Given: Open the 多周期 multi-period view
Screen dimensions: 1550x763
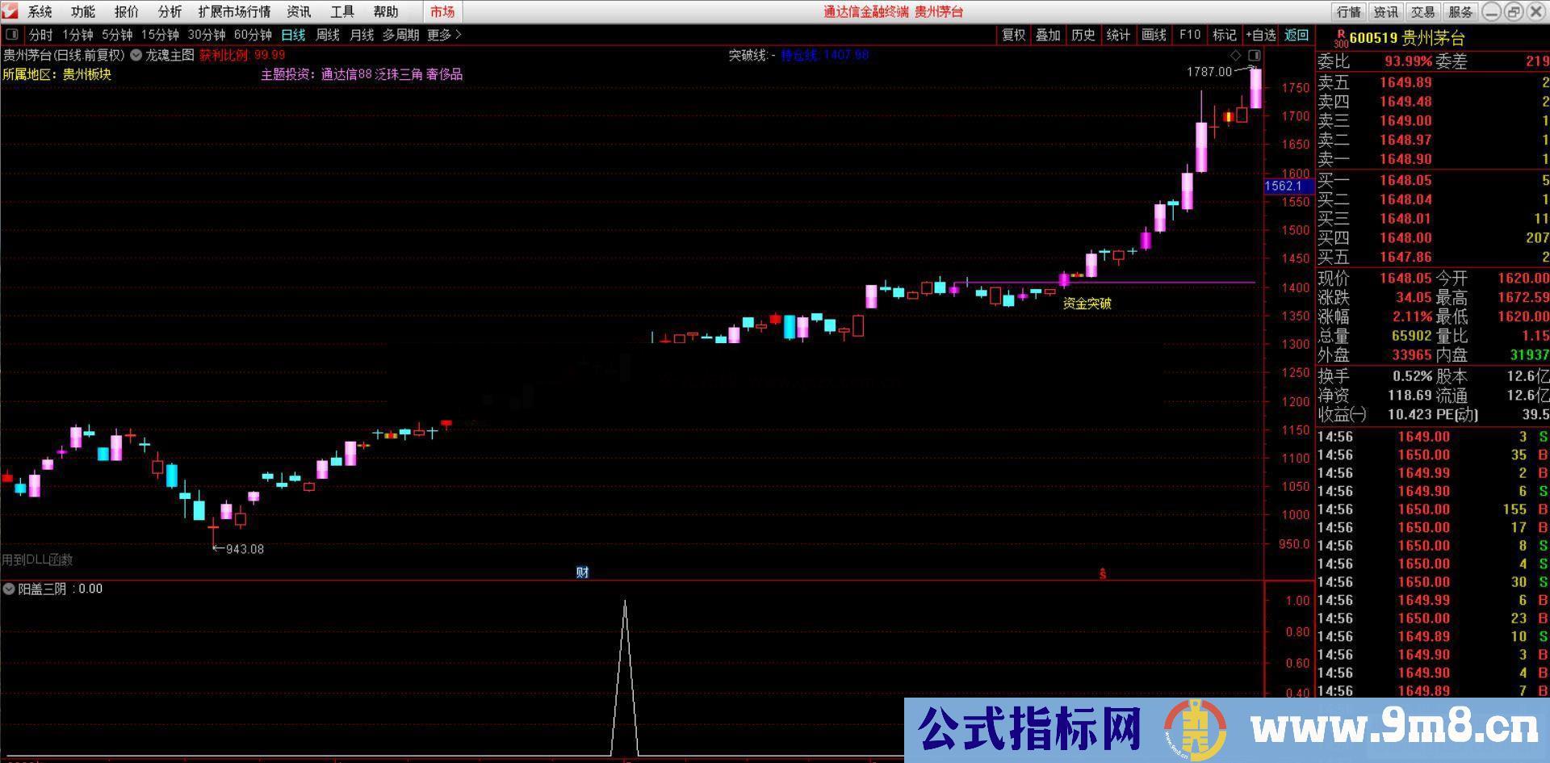Looking at the screenshot, I should tap(401, 35).
